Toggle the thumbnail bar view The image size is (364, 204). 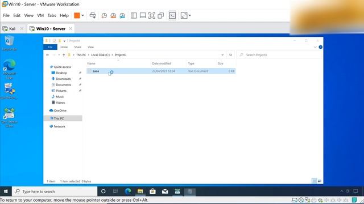coord(143,15)
